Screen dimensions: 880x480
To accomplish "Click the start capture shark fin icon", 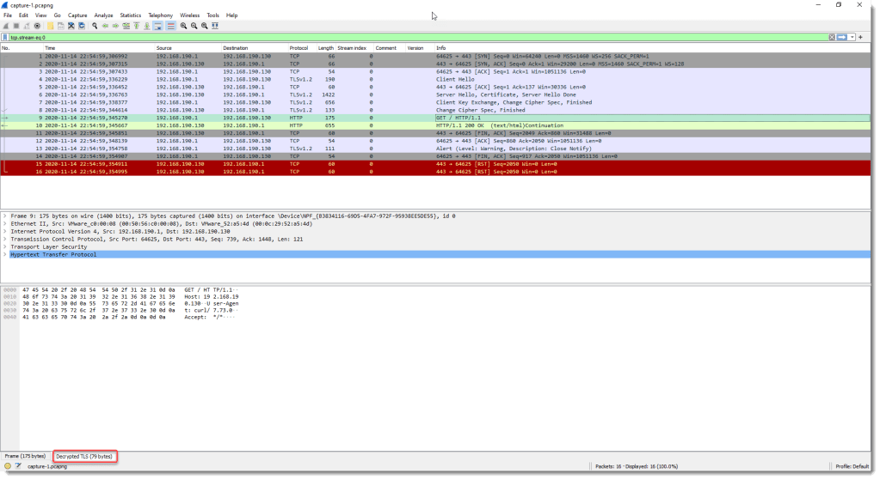I will (6, 26).
